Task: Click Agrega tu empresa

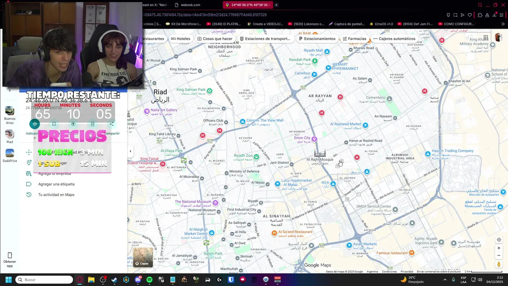Action: (54, 174)
